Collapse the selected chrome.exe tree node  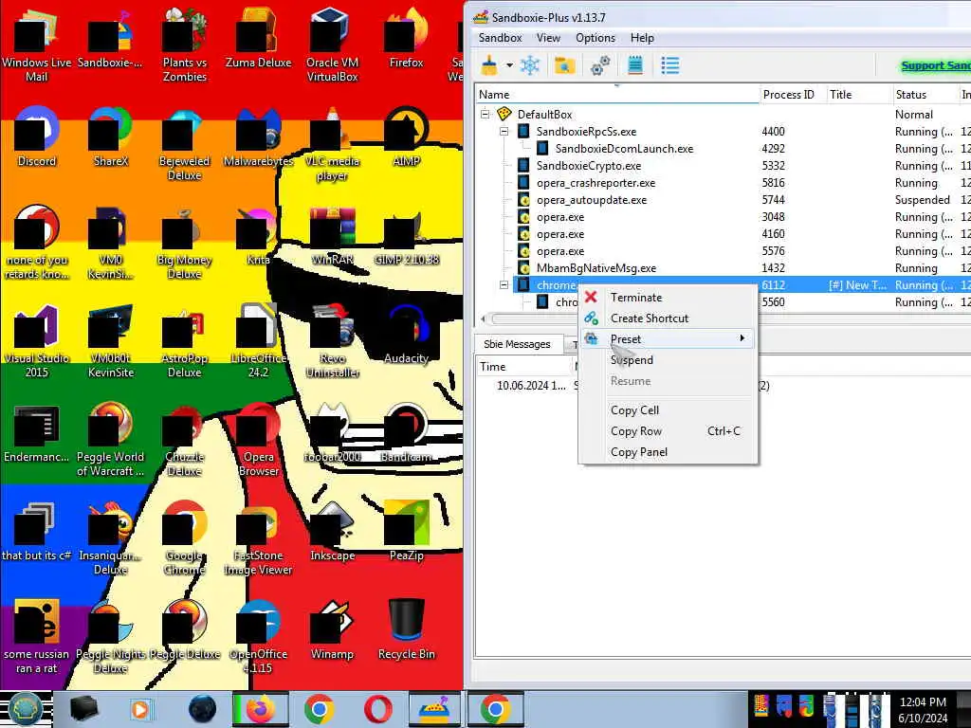pyautogui.click(x=504, y=284)
